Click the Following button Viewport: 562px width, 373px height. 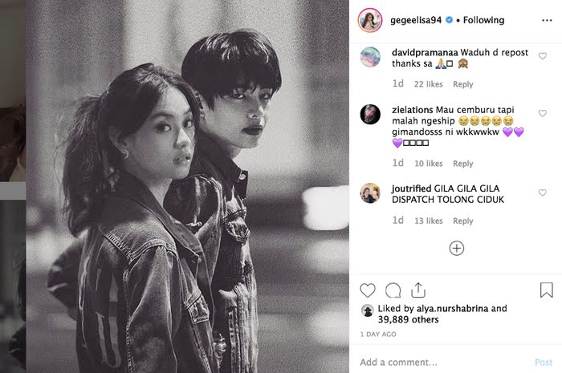click(483, 20)
